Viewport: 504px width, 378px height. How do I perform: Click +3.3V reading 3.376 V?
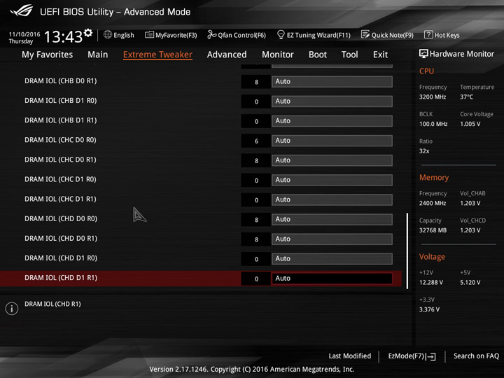point(429,309)
